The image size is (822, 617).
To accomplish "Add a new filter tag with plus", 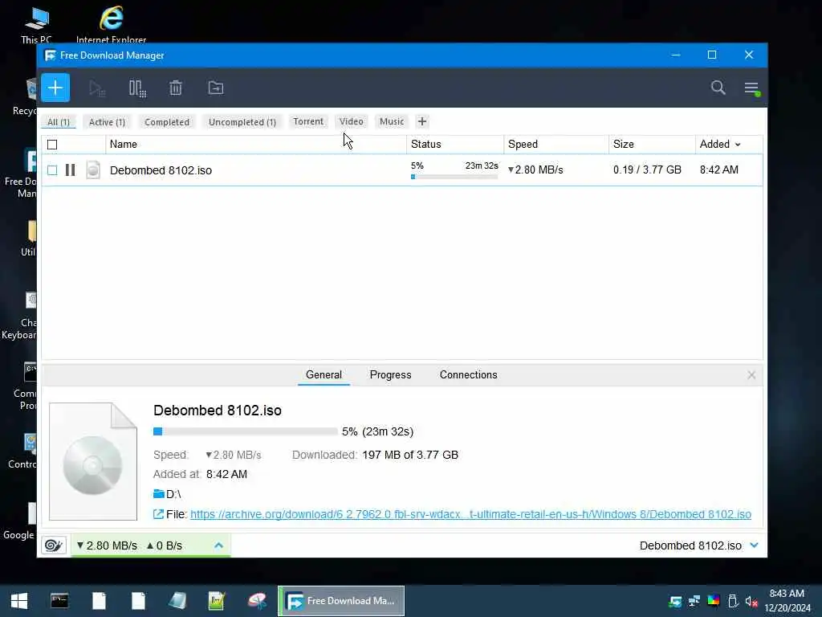I will [422, 122].
